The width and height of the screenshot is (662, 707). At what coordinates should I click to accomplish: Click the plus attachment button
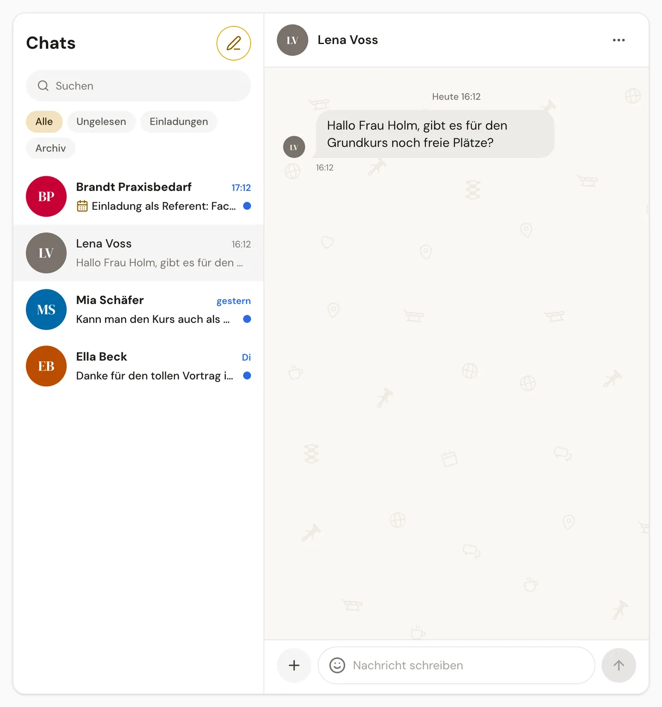point(294,665)
